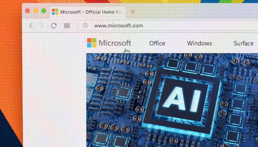Focus the www.microsoft.com address field
Screen dimensions: 258x147
[x=119, y=26]
